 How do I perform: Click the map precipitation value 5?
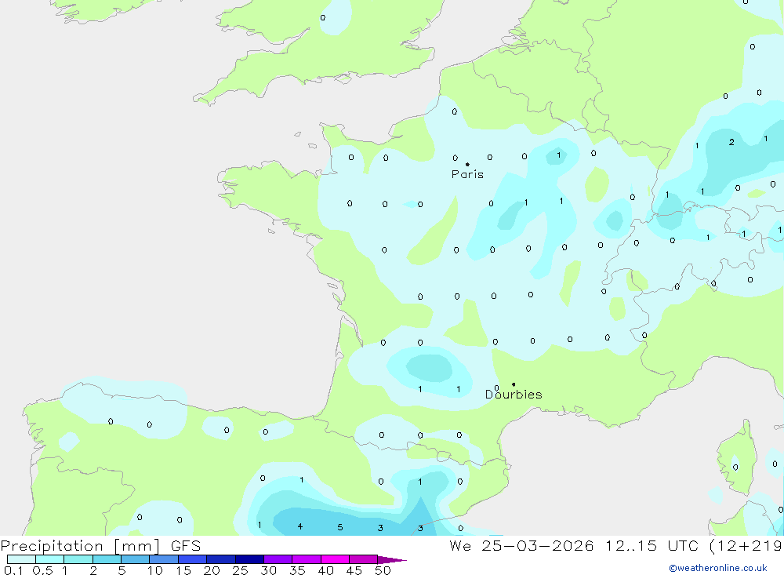pos(340,527)
